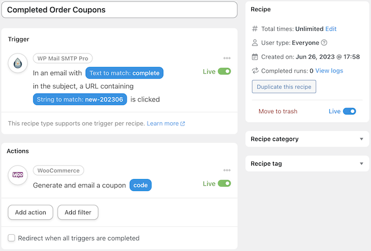
Task: Click the WP Mail SMTP Pro pigeon icon
Action: [x=18, y=63]
